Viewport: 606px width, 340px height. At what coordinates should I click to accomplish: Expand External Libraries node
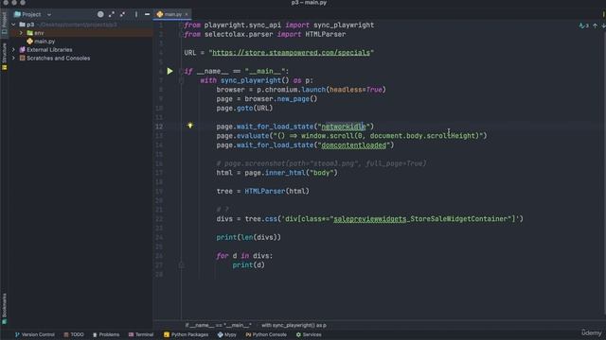pyautogui.click(x=14, y=50)
